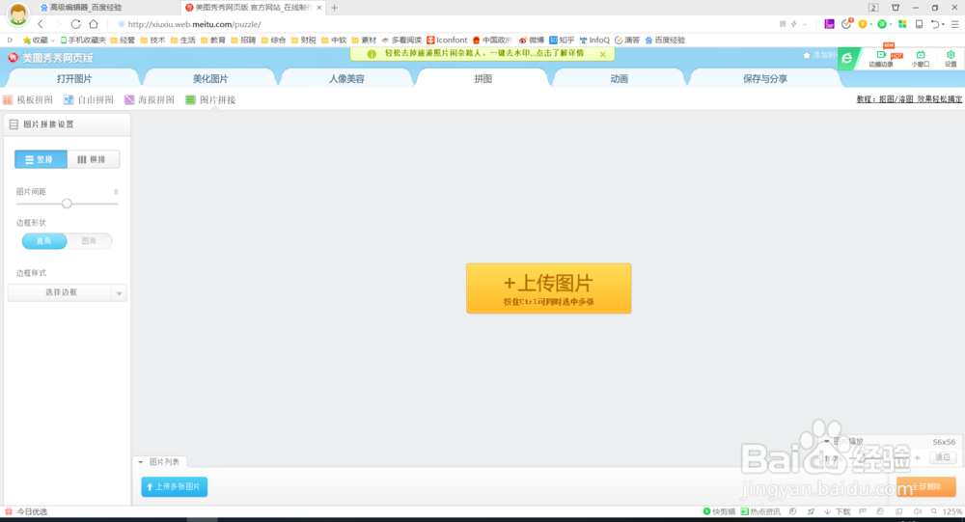Select 模板拼图 template collage mode
This screenshot has width=965, height=522.
[28, 99]
